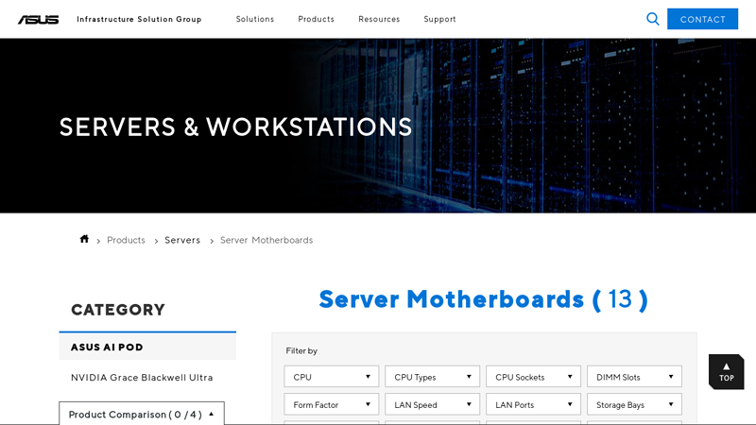This screenshot has width=756, height=425.
Task: Click Server Motherboards breadcrumb text
Action: pyautogui.click(x=266, y=240)
